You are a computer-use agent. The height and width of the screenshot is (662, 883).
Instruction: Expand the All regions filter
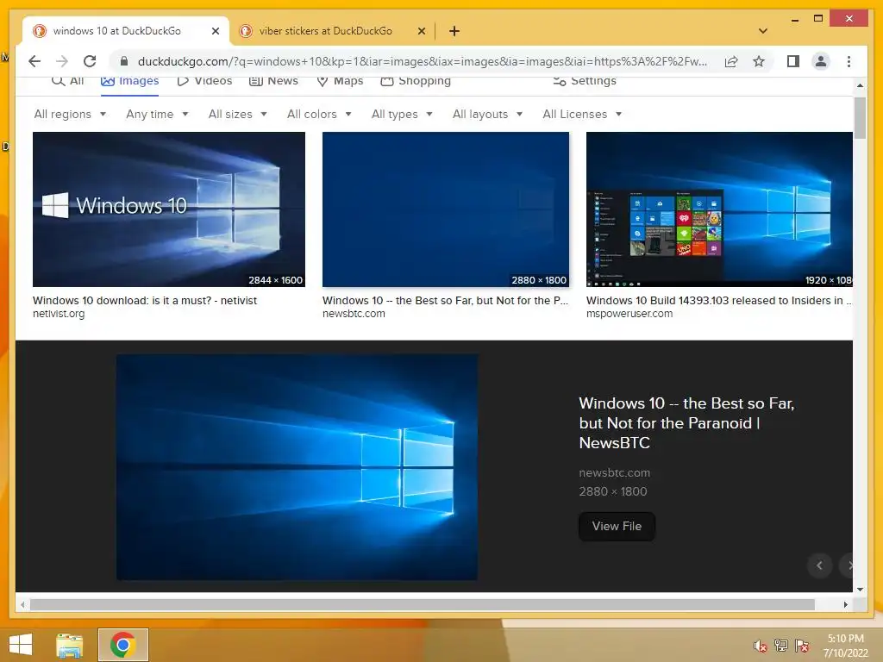[x=71, y=115]
